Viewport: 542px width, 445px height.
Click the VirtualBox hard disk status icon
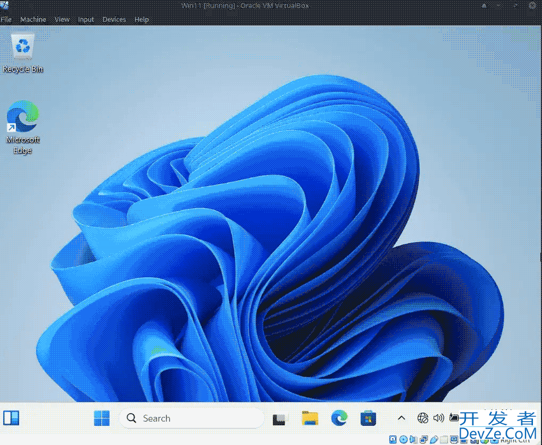click(393, 440)
